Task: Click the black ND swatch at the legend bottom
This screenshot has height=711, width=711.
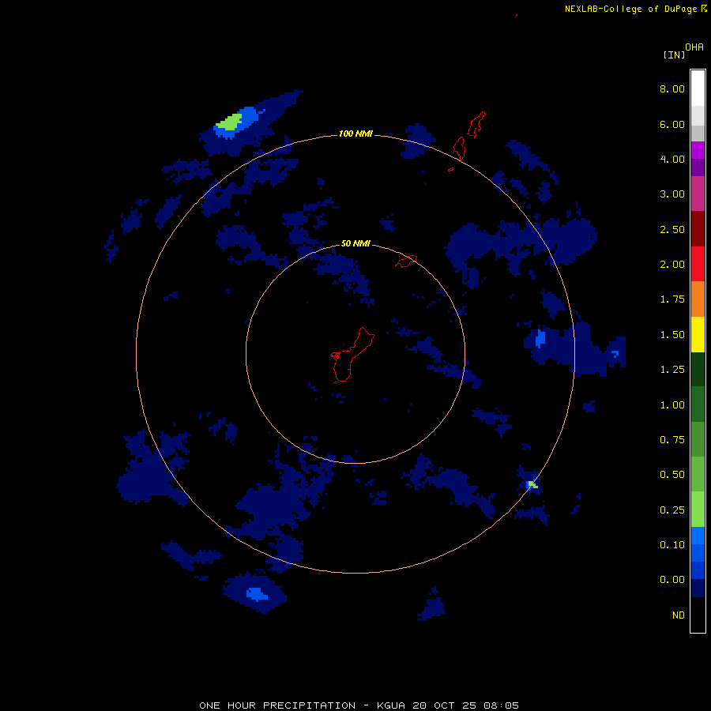Action: tap(698, 615)
